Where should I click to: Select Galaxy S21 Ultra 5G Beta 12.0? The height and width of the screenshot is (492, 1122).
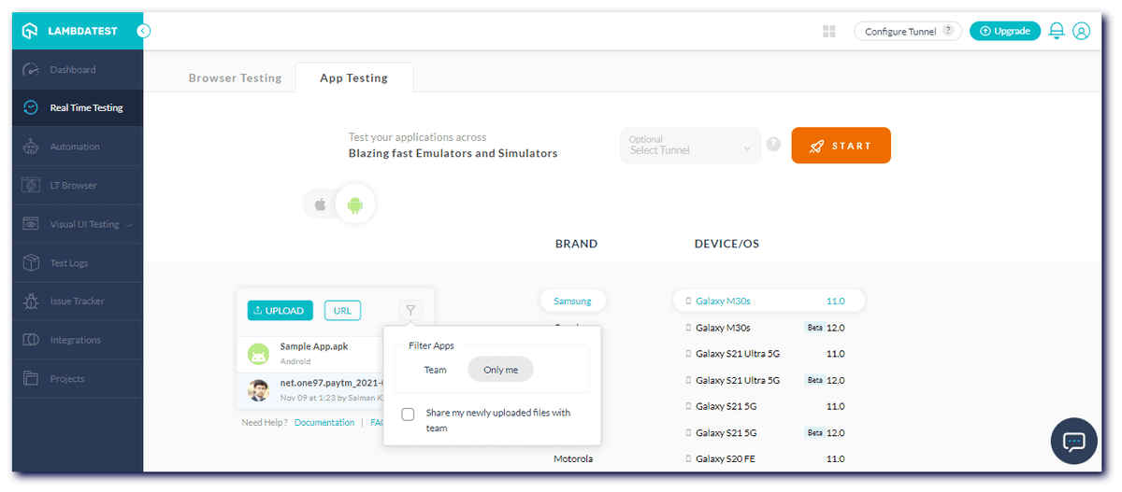point(769,380)
